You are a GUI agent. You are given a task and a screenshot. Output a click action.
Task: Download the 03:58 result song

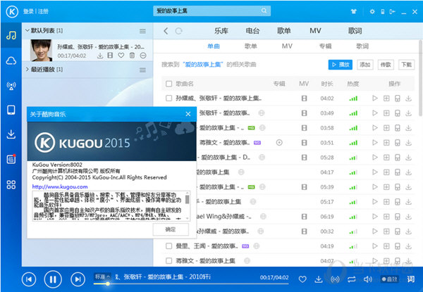click(x=408, y=128)
